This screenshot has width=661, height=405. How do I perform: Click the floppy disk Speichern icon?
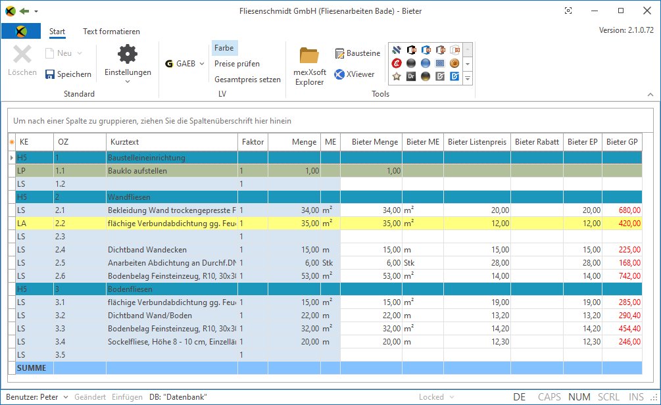50,74
